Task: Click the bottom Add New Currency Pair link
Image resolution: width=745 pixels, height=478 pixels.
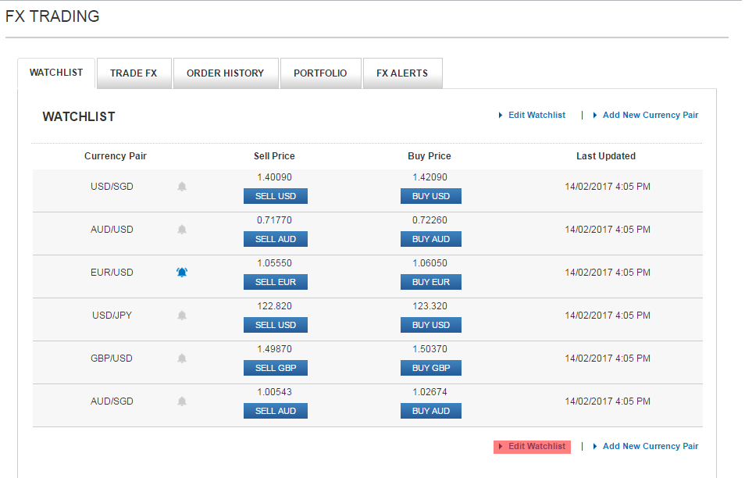Action: pyautogui.click(x=650, y=447)
